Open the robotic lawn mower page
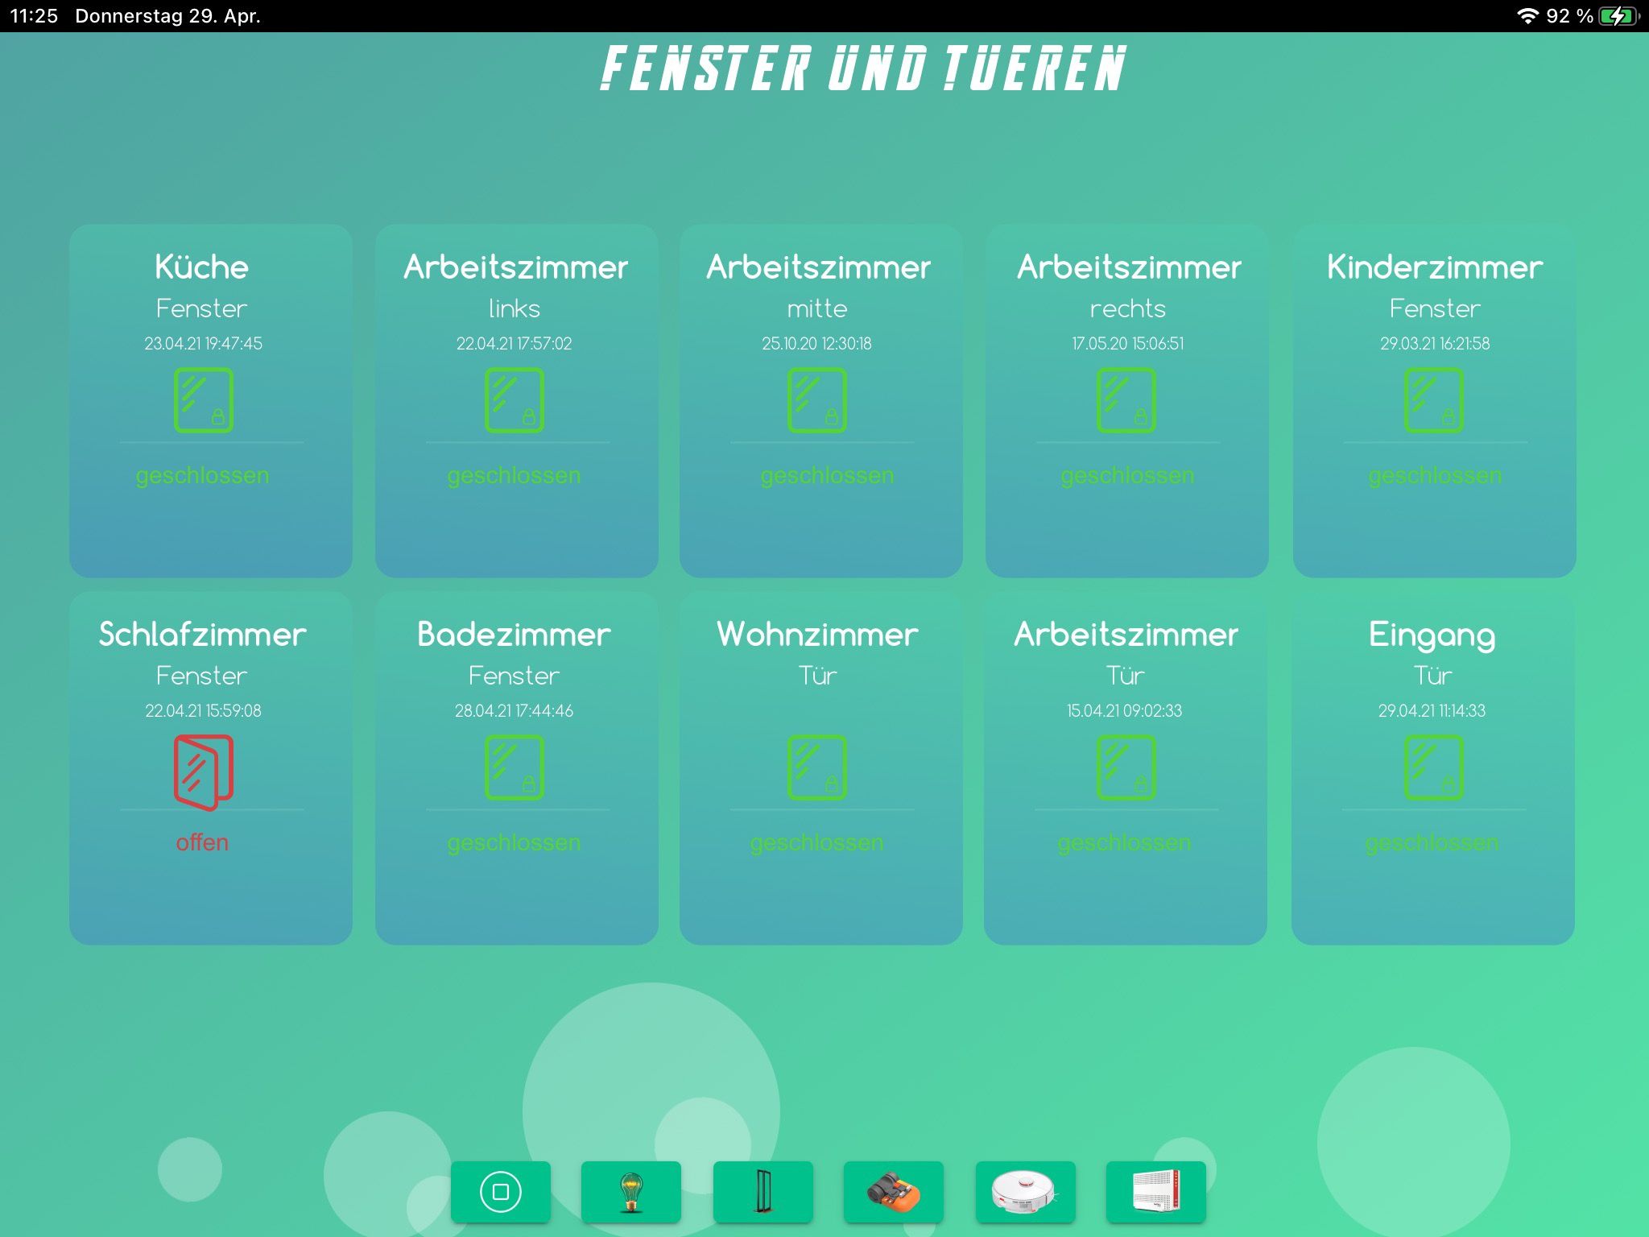 click(893, 1191)
